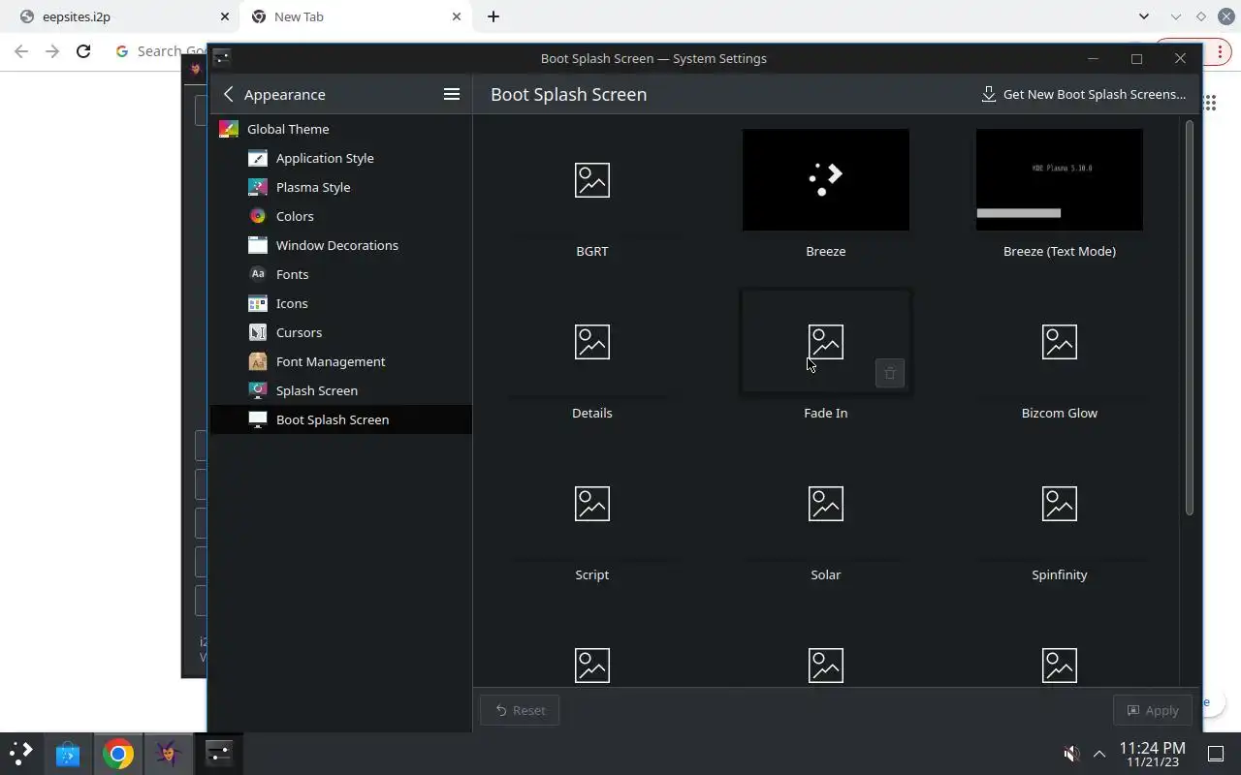Go back using the Appearance back arrow

point(229,94)
